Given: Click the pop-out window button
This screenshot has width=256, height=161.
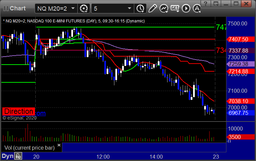Looking at the screenshot, I should tap(216, 3).
